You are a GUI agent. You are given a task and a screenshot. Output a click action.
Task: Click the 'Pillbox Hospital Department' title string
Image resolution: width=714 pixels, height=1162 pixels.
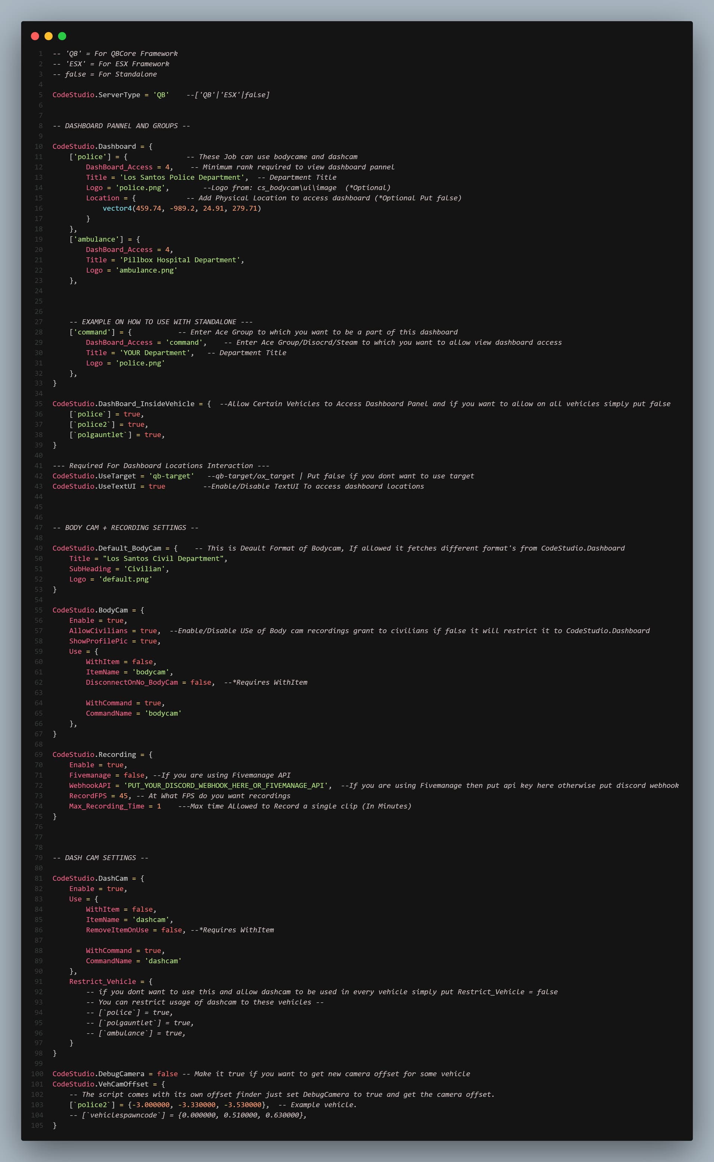180,260
